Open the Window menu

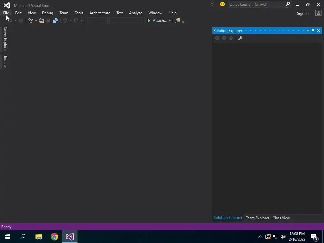coord(155,13)
